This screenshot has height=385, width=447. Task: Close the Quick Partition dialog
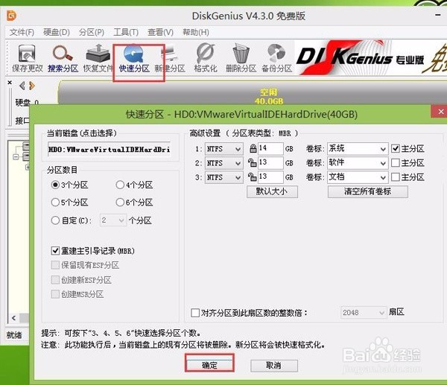440,112
